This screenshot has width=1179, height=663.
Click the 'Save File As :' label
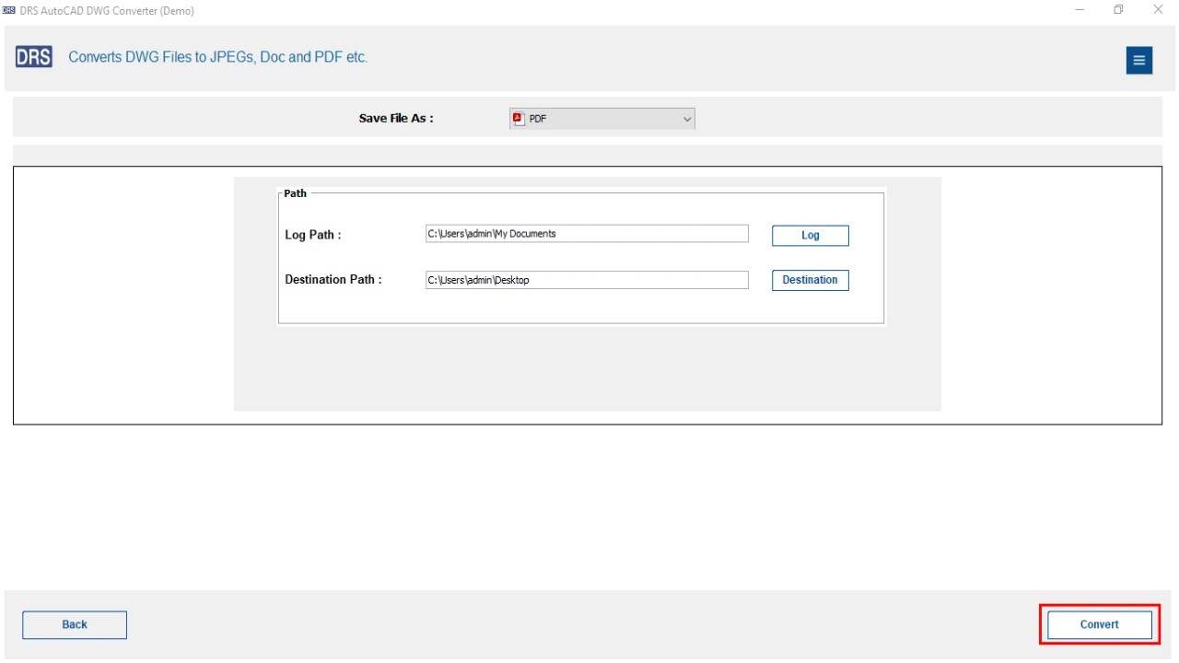[396, 119]
